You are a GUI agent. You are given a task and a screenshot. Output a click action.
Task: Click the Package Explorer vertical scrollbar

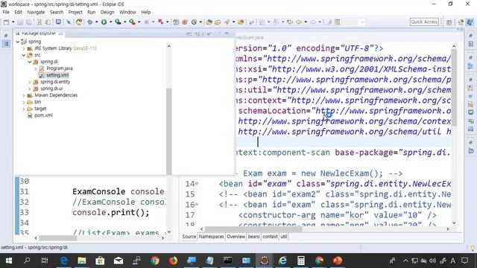click(169, 131)
